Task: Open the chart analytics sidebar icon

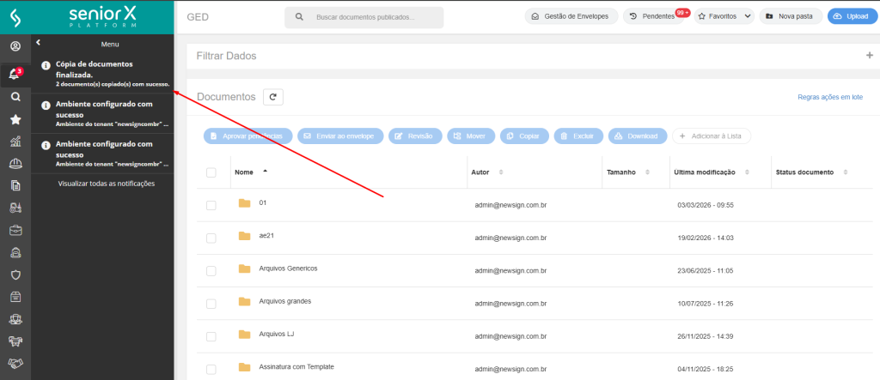Action: coord(15,142)
